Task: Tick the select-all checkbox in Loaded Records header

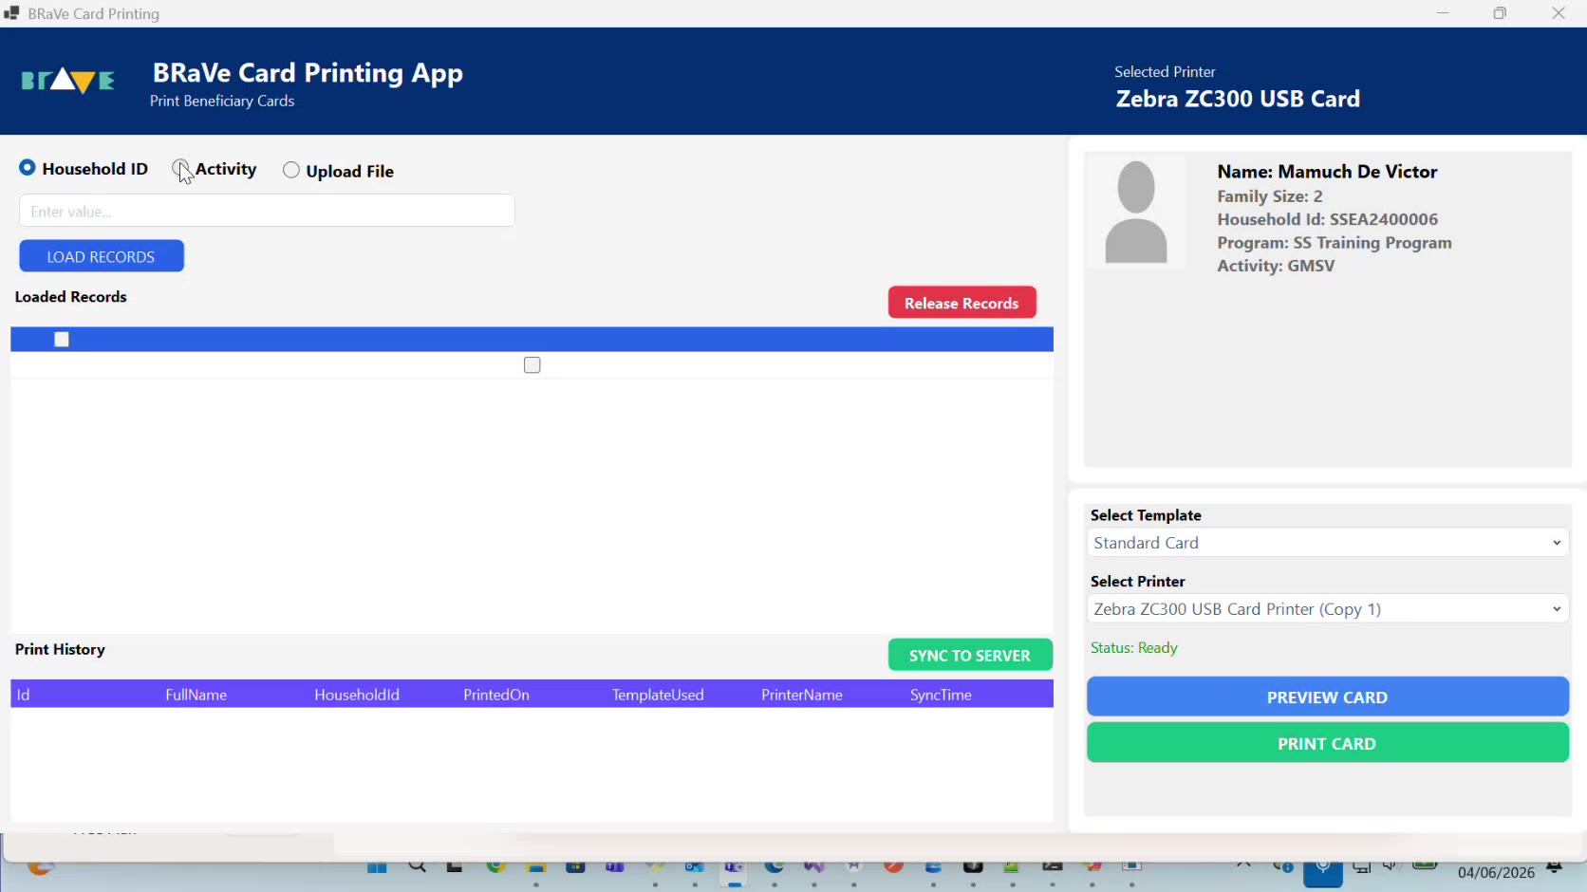Action: click(x=62, y=340)
